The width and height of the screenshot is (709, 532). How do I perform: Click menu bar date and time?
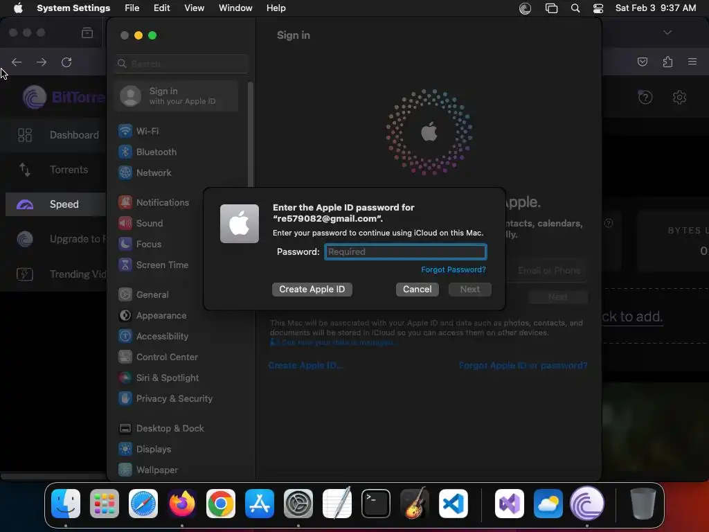coord(656,8)
